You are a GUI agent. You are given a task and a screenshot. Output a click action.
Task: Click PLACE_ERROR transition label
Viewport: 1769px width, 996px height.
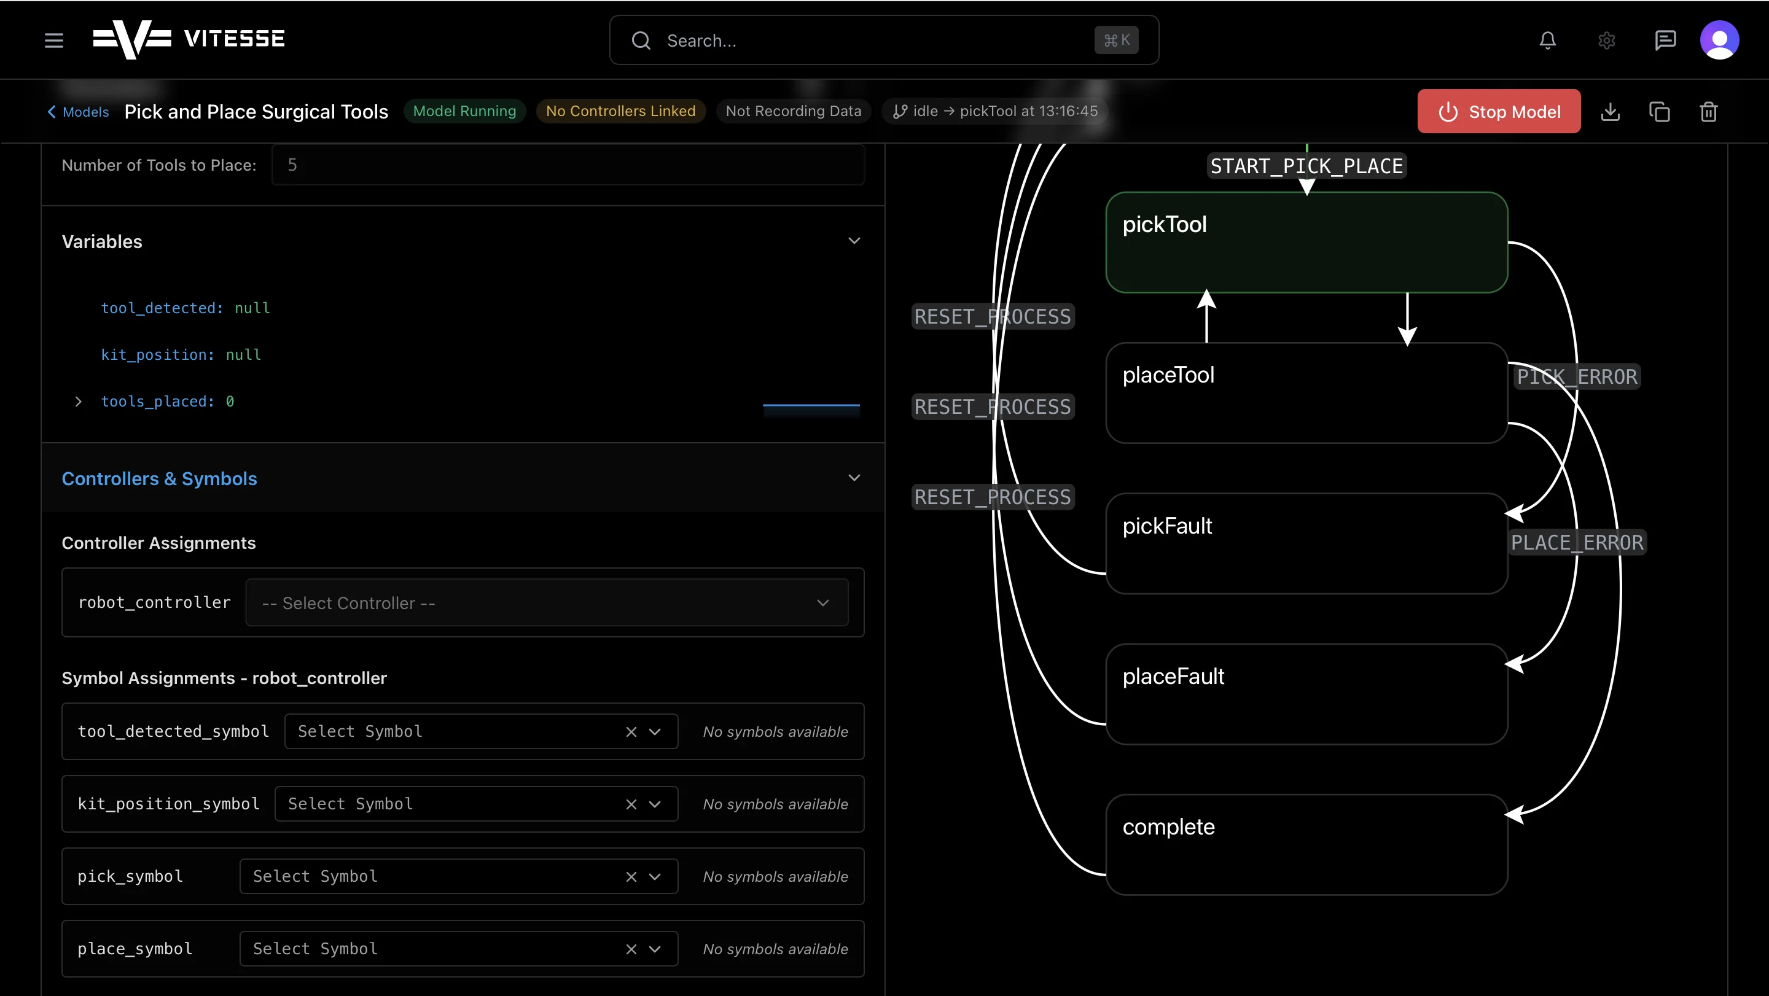click(1577, 543)
